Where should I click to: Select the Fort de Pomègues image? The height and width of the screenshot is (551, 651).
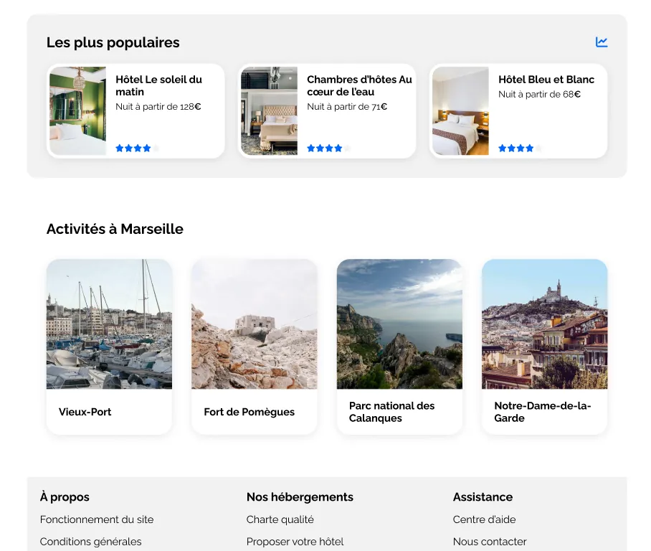254,324
